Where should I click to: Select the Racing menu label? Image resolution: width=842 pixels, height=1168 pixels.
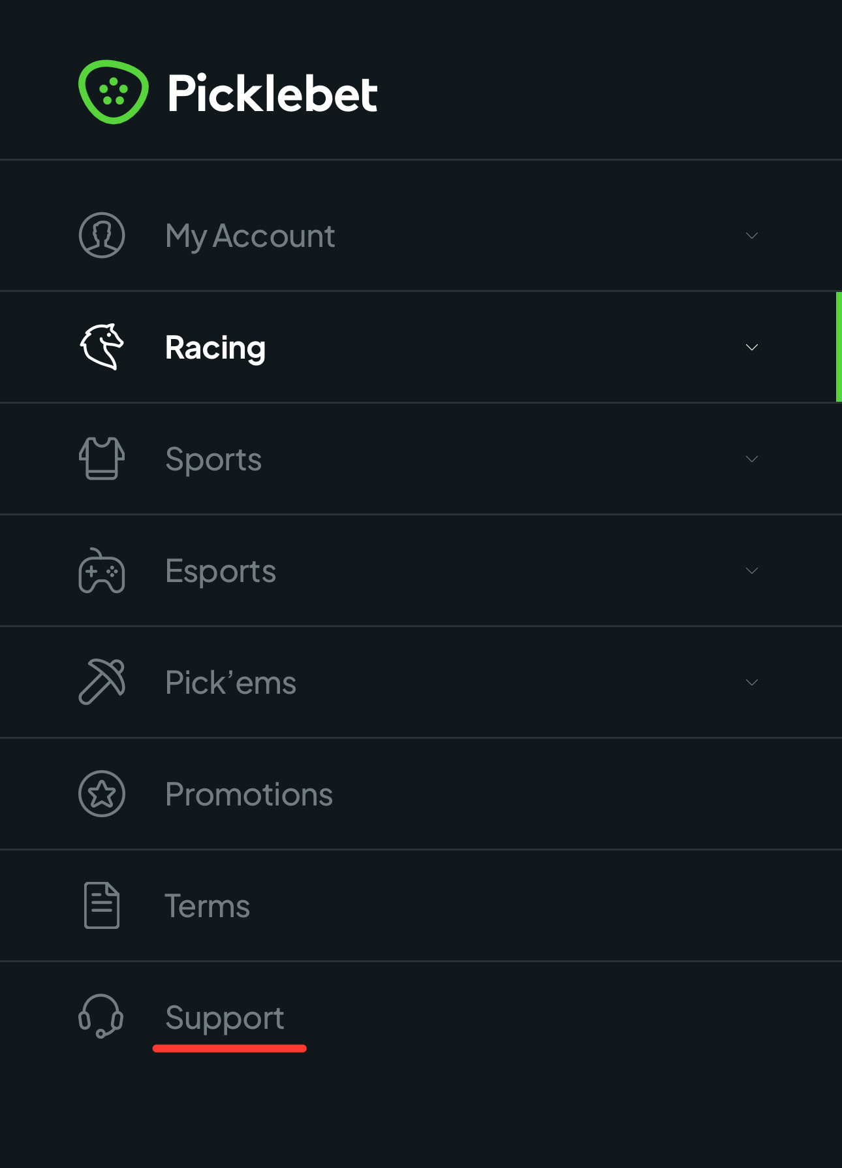[215, 348]
